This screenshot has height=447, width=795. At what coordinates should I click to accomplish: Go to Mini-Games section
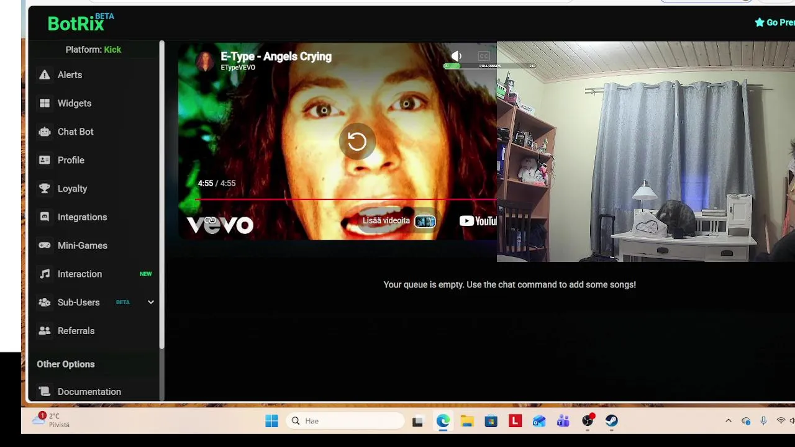83,246
